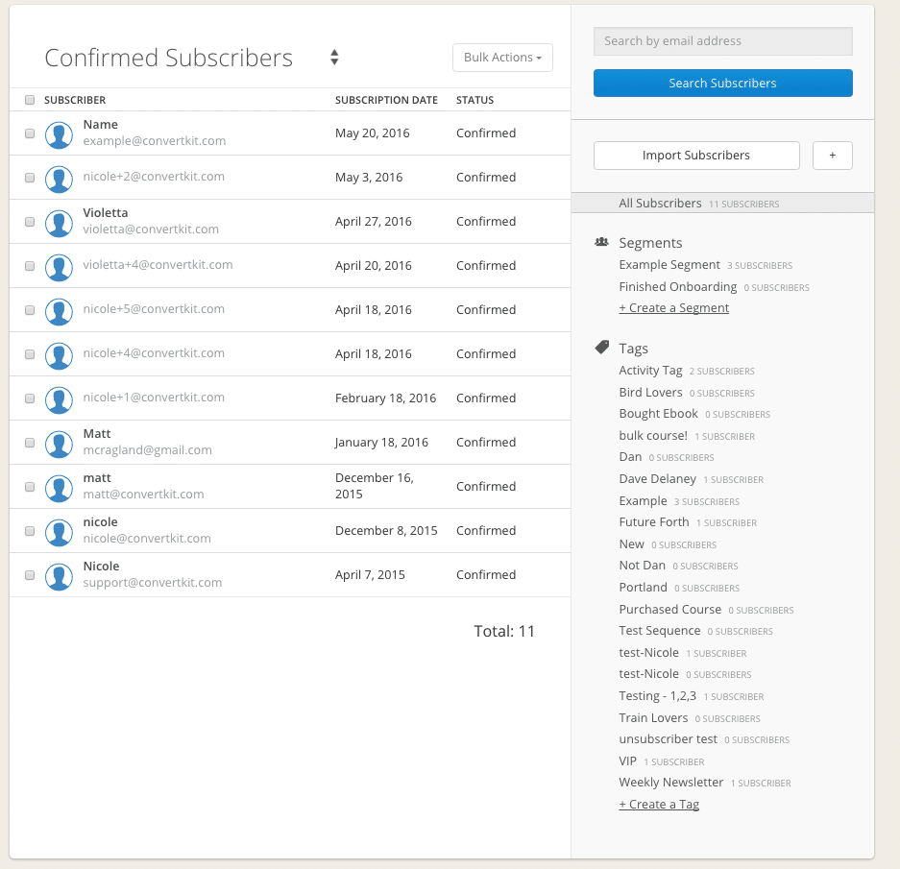Tick the checkbox for matt@convertkit.com

coord(30,487)
